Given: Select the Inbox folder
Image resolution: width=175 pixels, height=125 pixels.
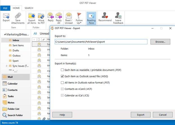Looking at the screenshot, I should tap(16, 40).
